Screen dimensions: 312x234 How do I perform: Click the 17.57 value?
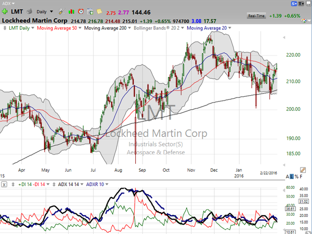(x=210, y=21)
